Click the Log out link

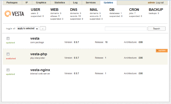coord(160,3)
